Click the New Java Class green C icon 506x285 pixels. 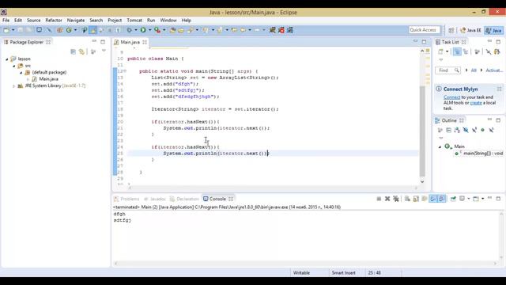point(69,30)
